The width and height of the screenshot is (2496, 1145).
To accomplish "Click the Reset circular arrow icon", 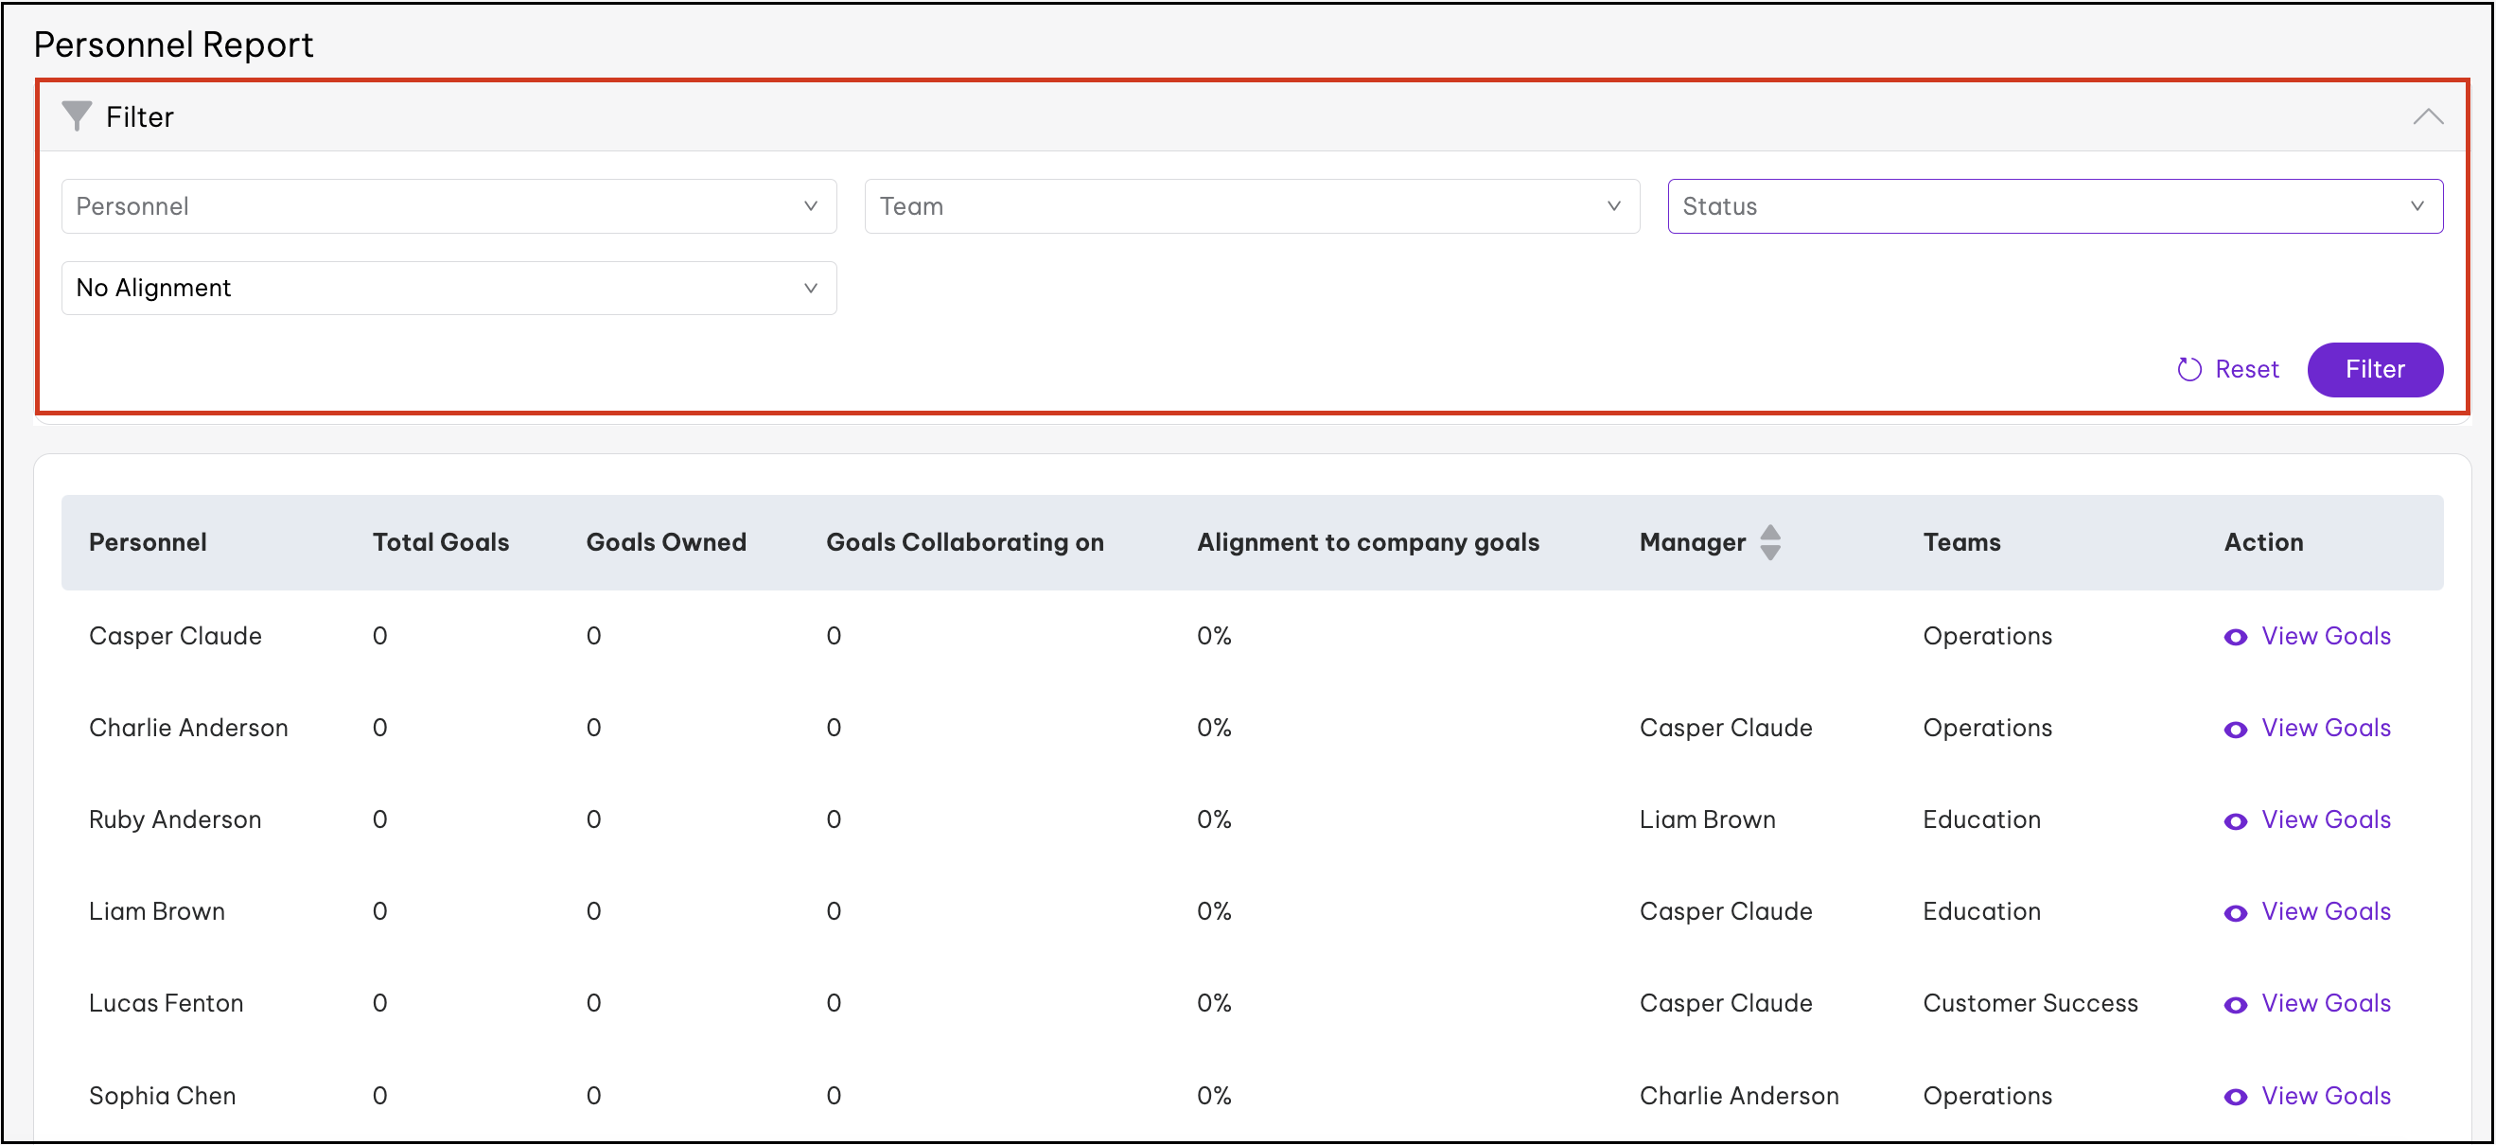I will pyautogui.click(x=2188, y=369).
